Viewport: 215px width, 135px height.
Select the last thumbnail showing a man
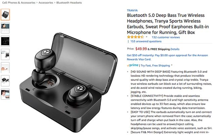5,94
